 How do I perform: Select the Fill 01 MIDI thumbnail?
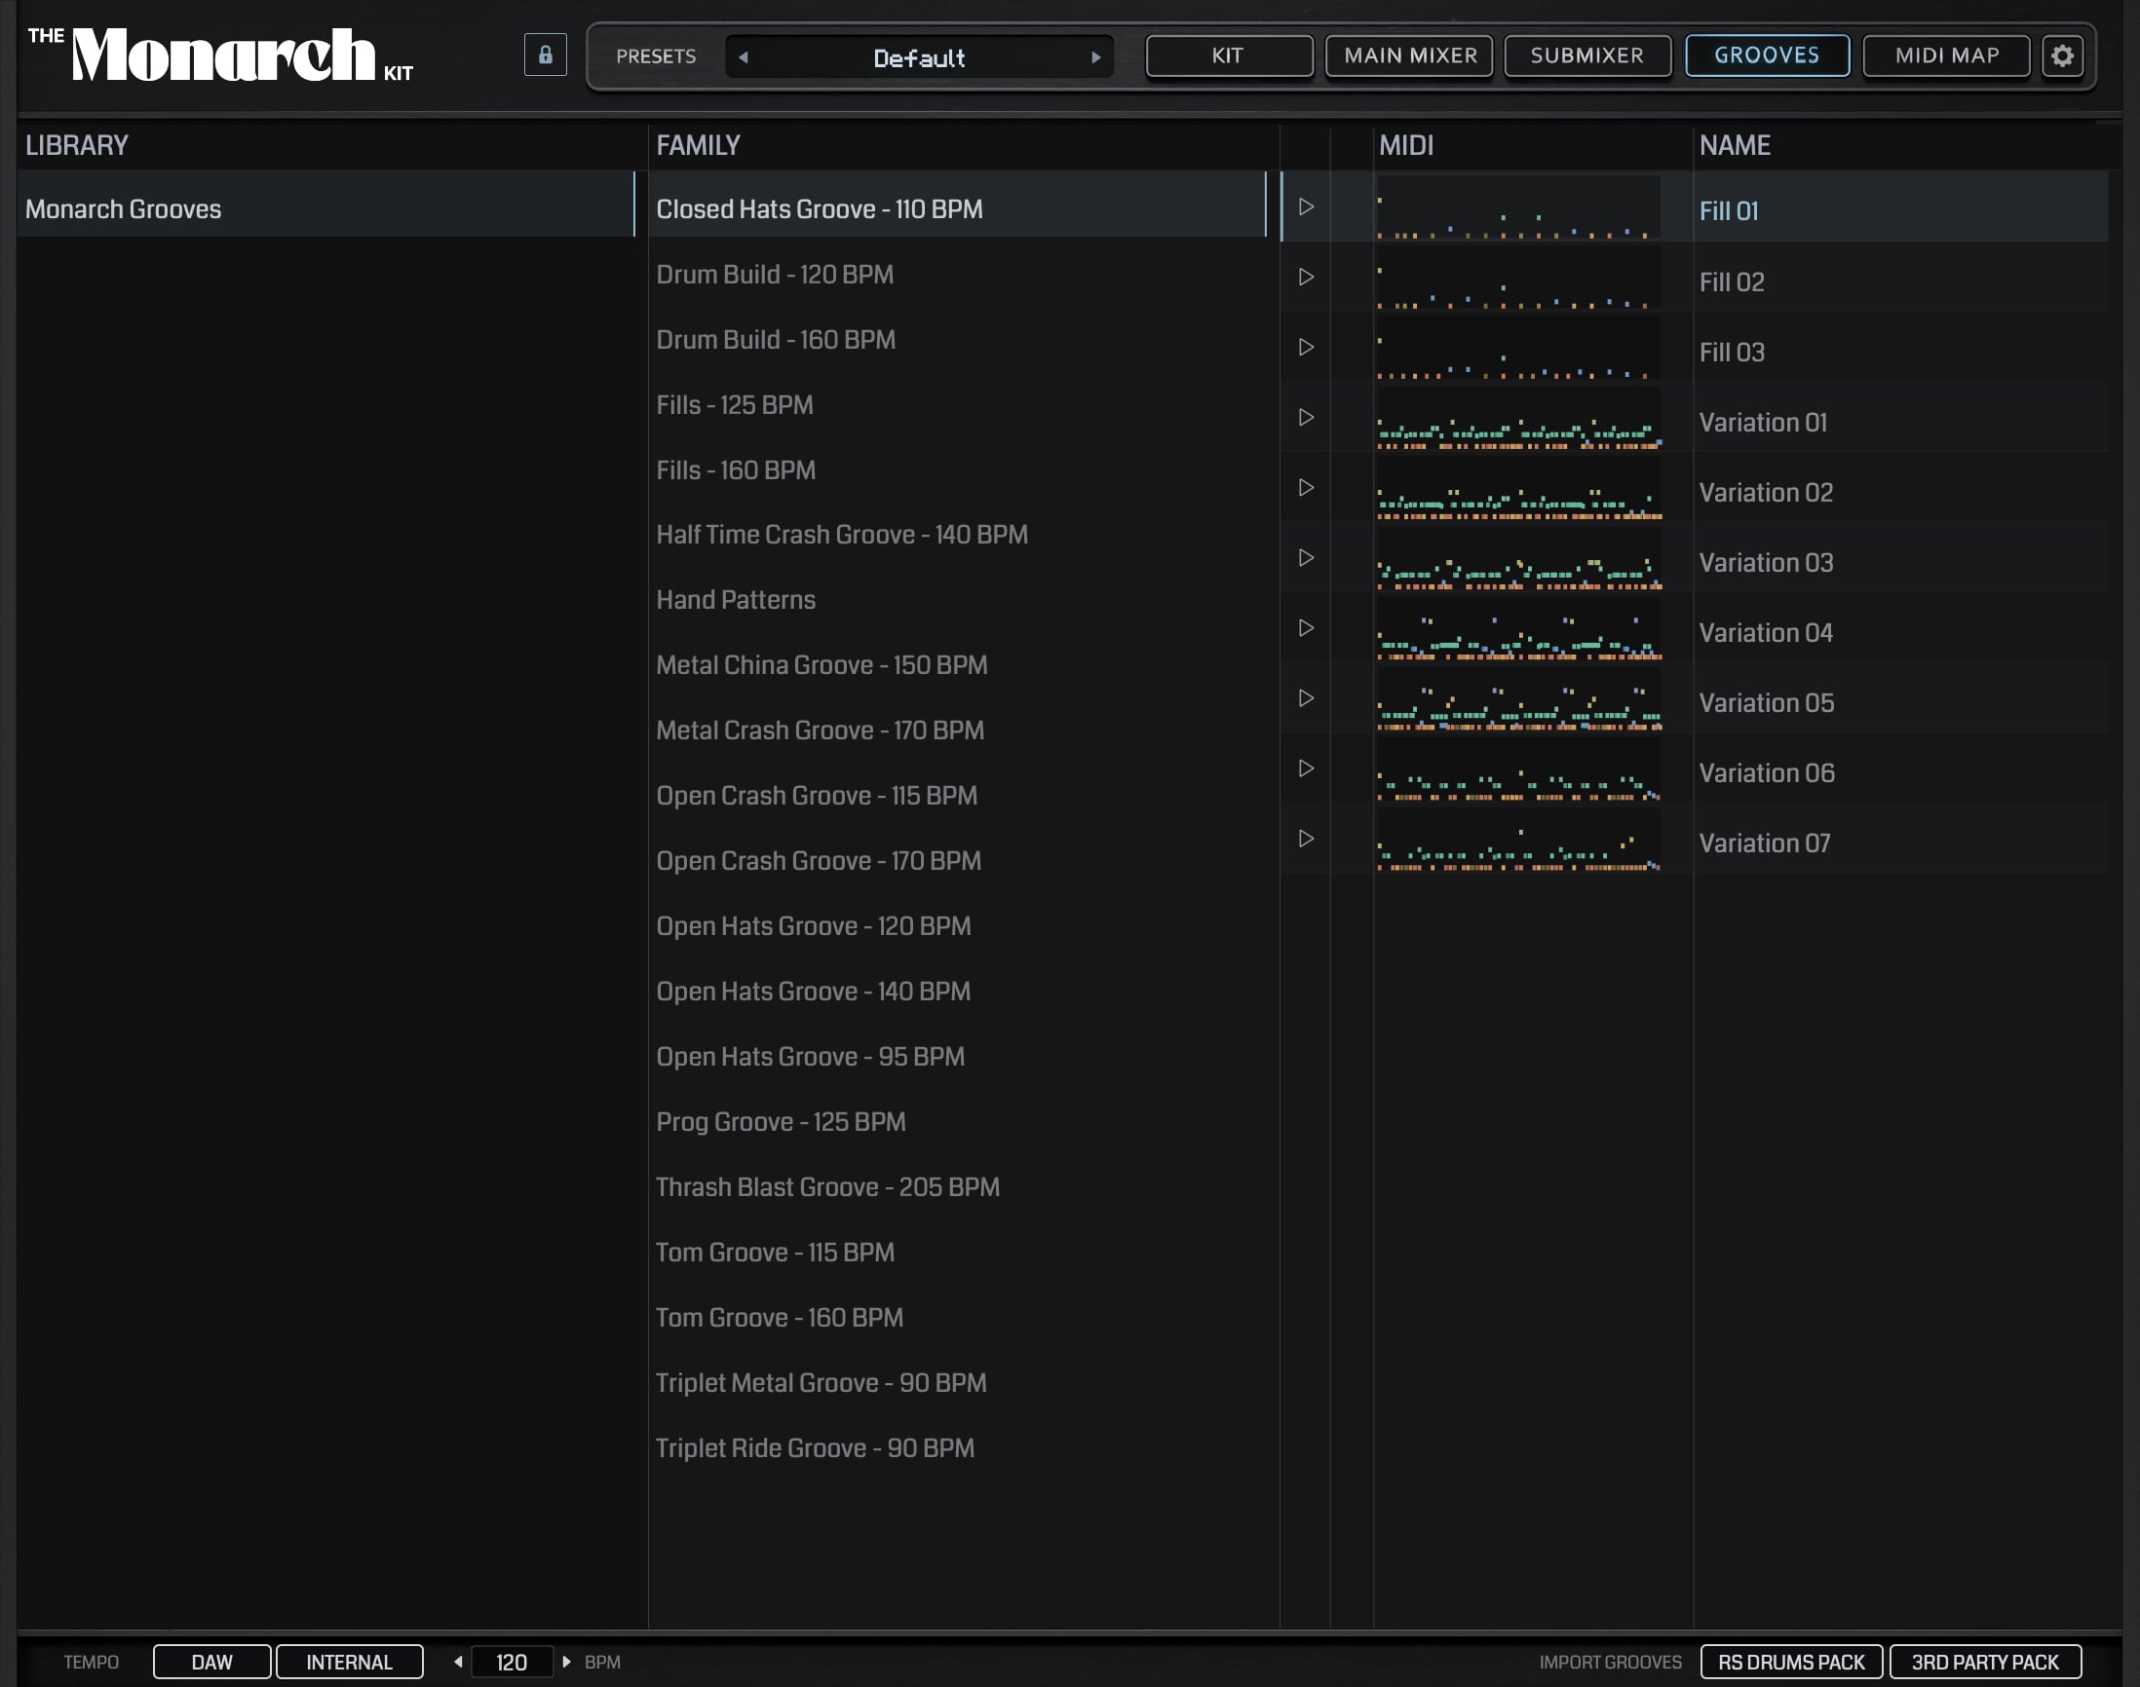point(1517,208)
